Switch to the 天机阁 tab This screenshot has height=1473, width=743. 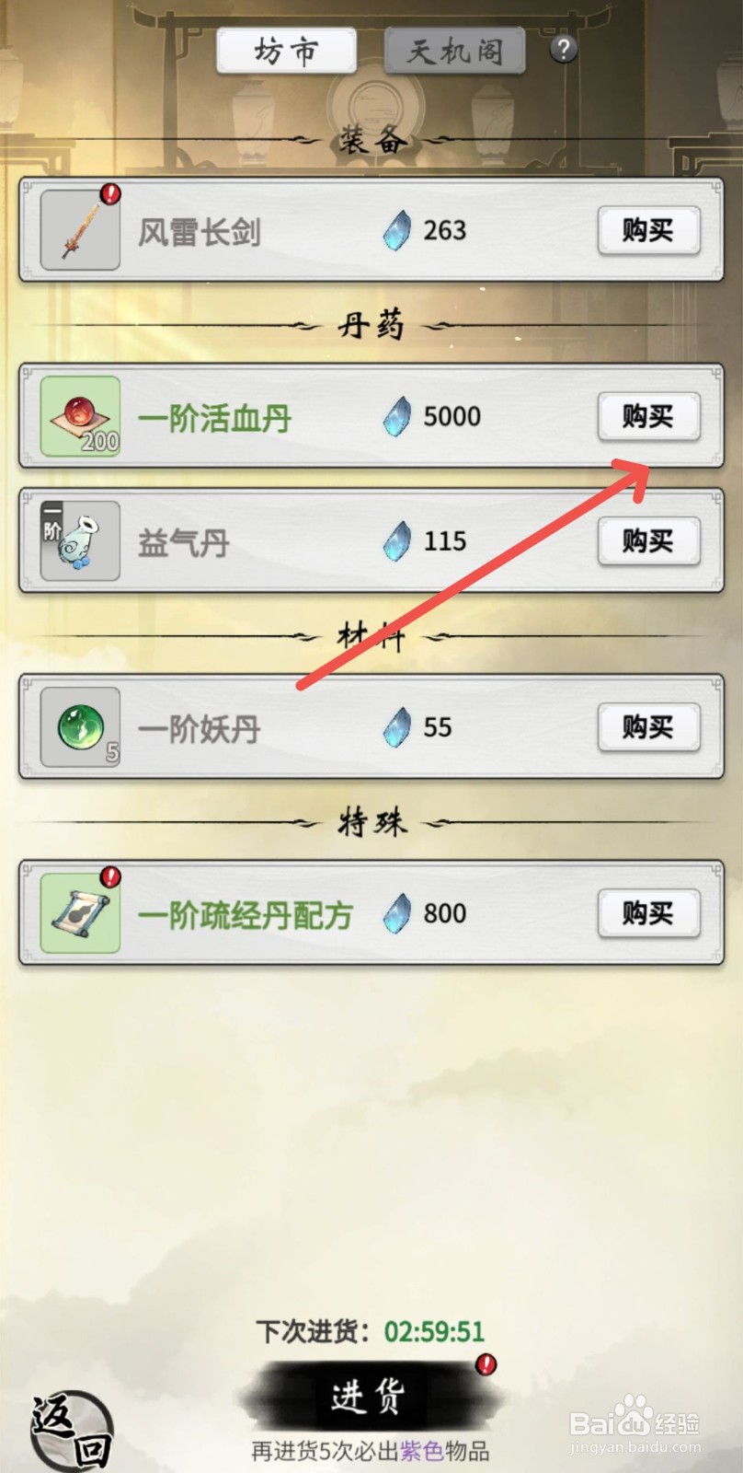pos(455,51)
